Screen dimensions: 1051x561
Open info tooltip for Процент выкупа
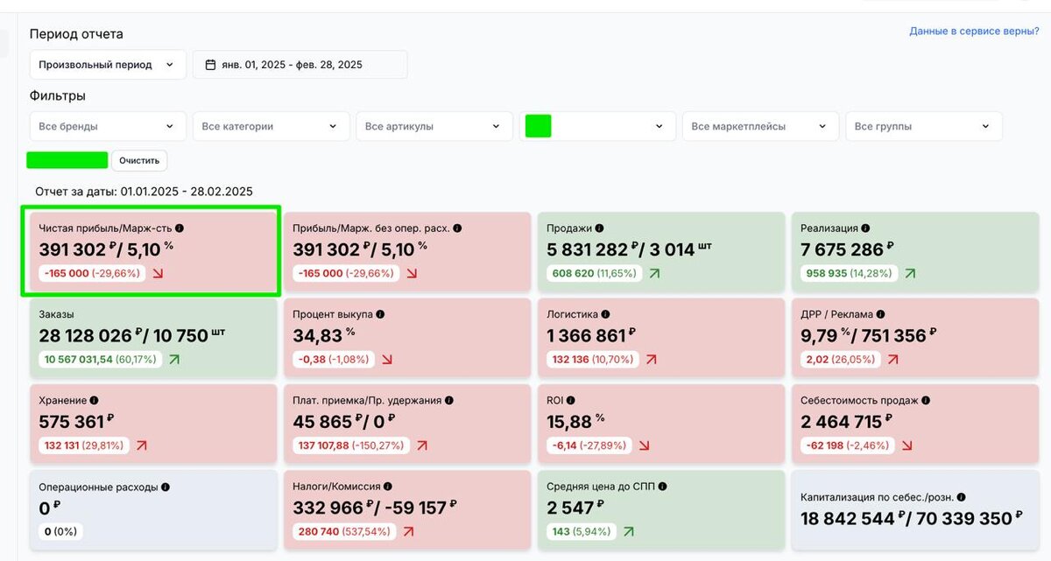click(380, 314)
